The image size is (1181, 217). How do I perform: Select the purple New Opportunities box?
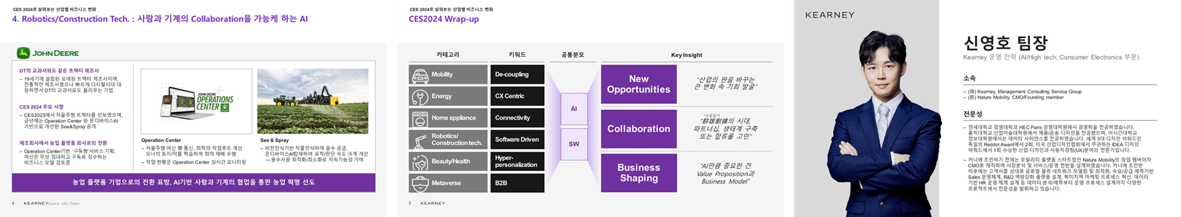[x=639, y=84]
